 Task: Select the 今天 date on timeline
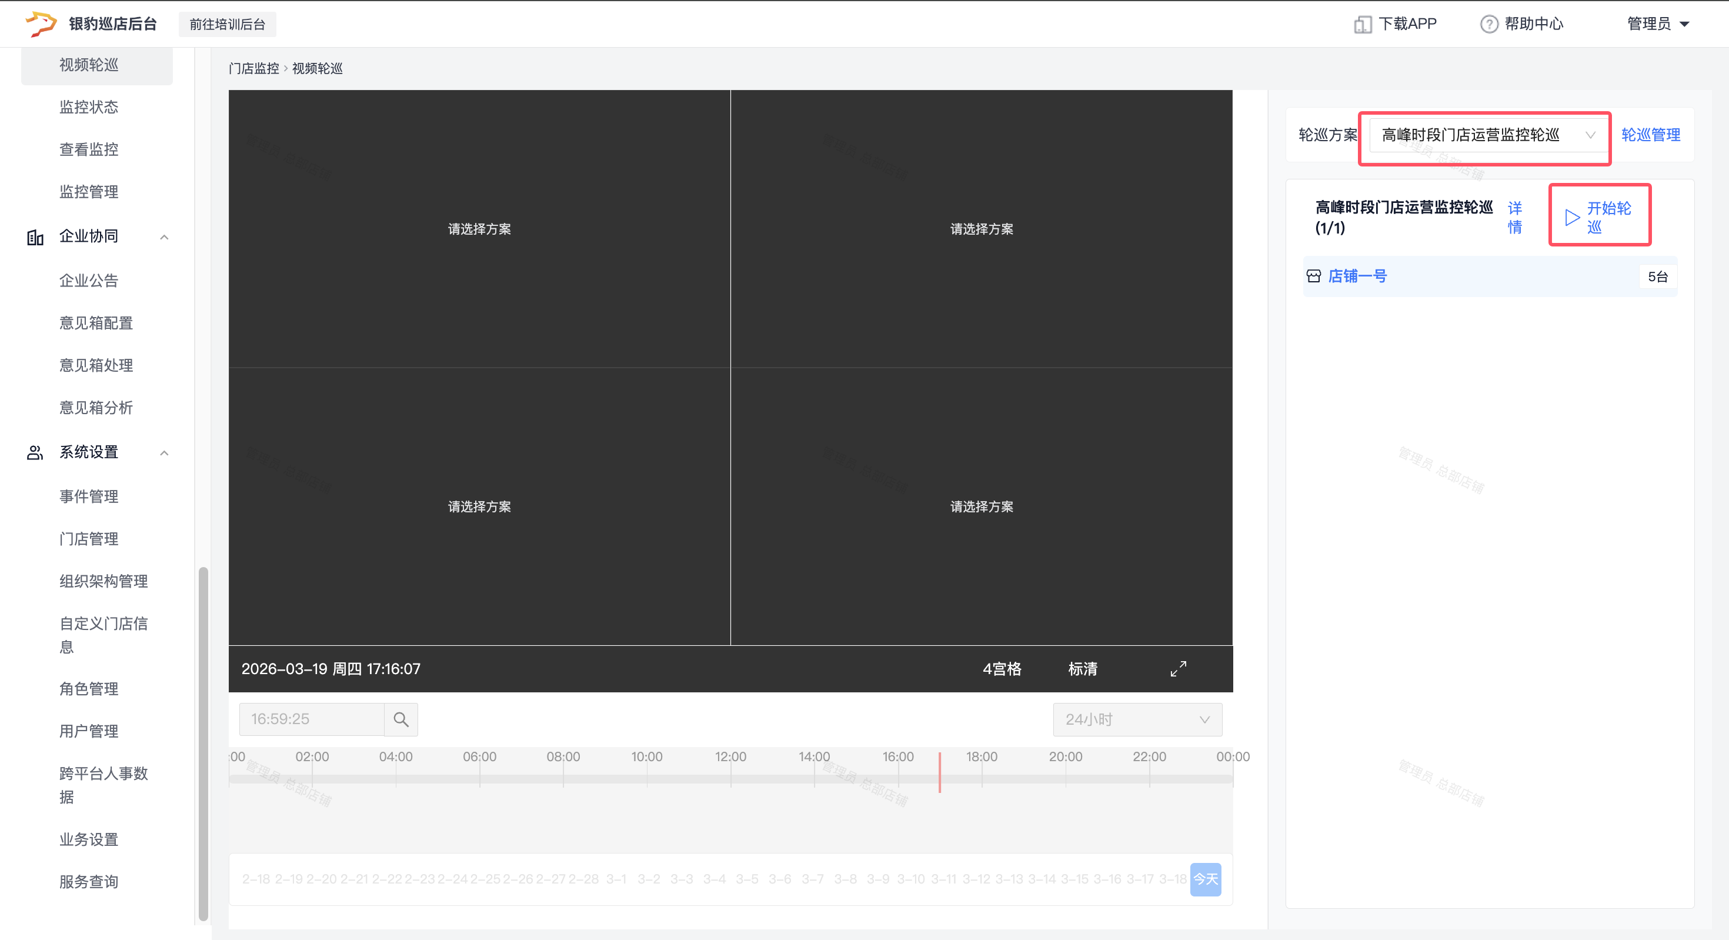[1205, 879]
